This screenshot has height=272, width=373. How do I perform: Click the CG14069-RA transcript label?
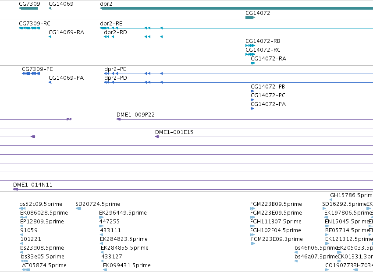click(x=66, y=32)
